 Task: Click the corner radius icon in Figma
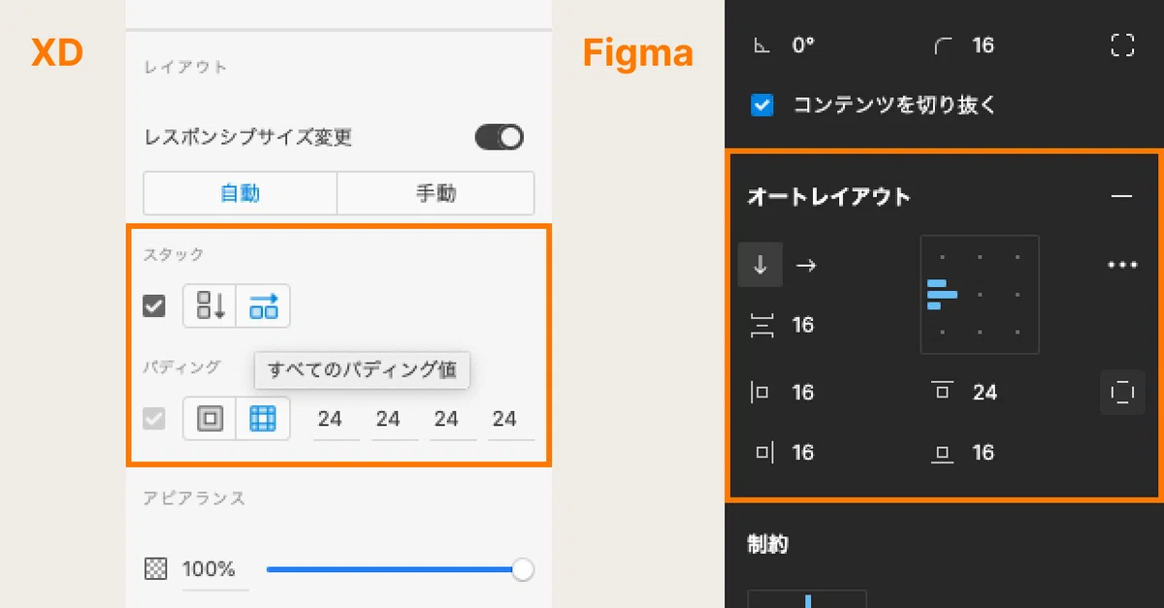(x=942, y=46)
